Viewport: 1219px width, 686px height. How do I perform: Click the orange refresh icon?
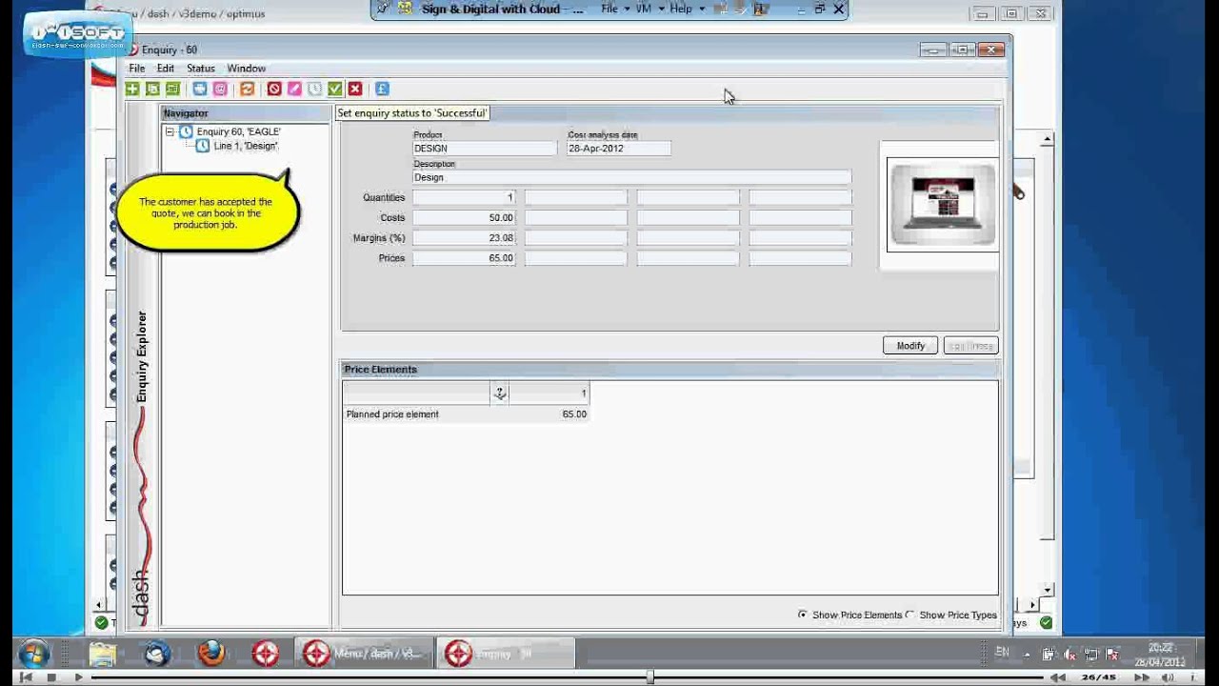tap(248, 89)
